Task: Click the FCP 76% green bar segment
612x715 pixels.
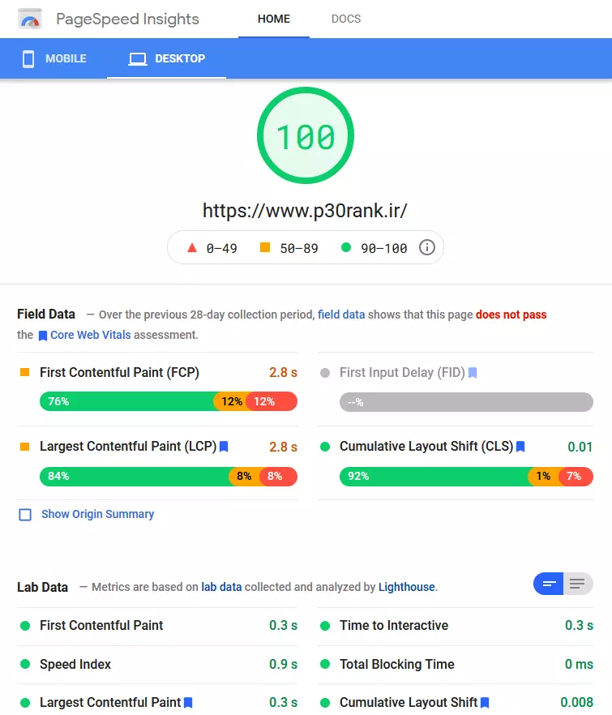Action: point(126,401)
